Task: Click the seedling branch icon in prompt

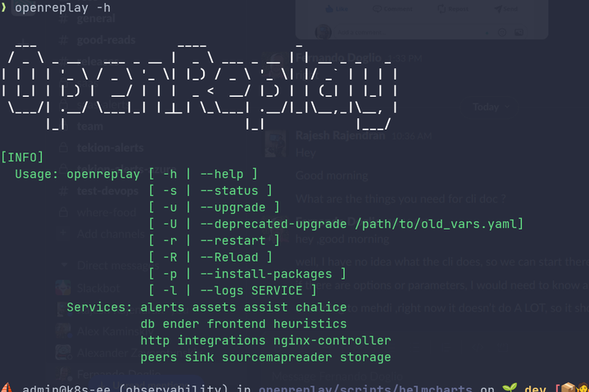Action: coord(510,387)
